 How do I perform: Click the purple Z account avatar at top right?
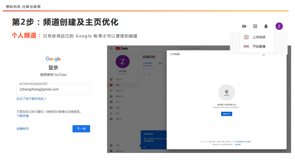pos(279,26)
